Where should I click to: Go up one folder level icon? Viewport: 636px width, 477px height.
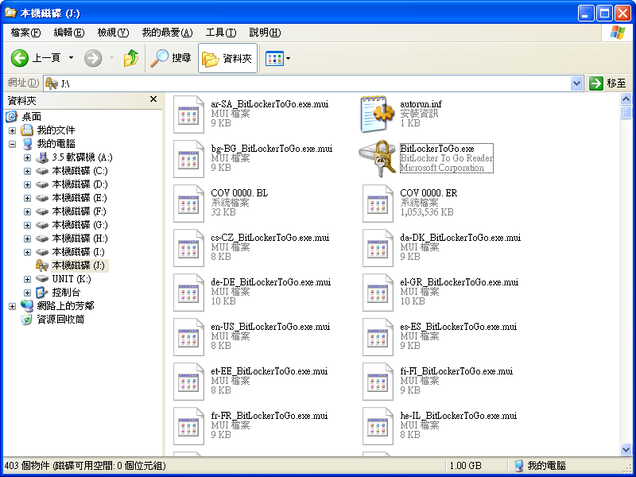[131, 58]
